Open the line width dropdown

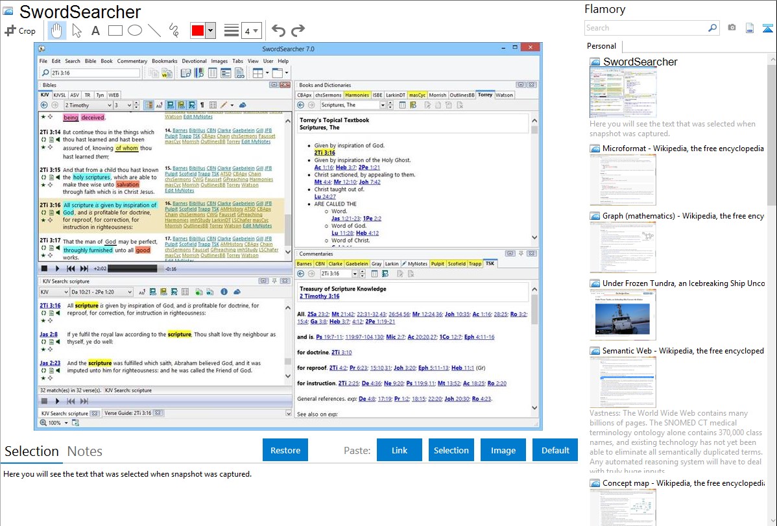click(251, 30)
